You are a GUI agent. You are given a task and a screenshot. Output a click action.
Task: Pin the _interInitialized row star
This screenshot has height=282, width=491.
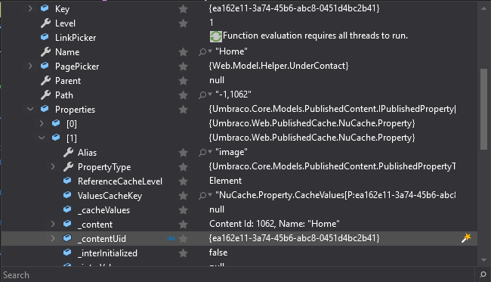tap(184, 253)
